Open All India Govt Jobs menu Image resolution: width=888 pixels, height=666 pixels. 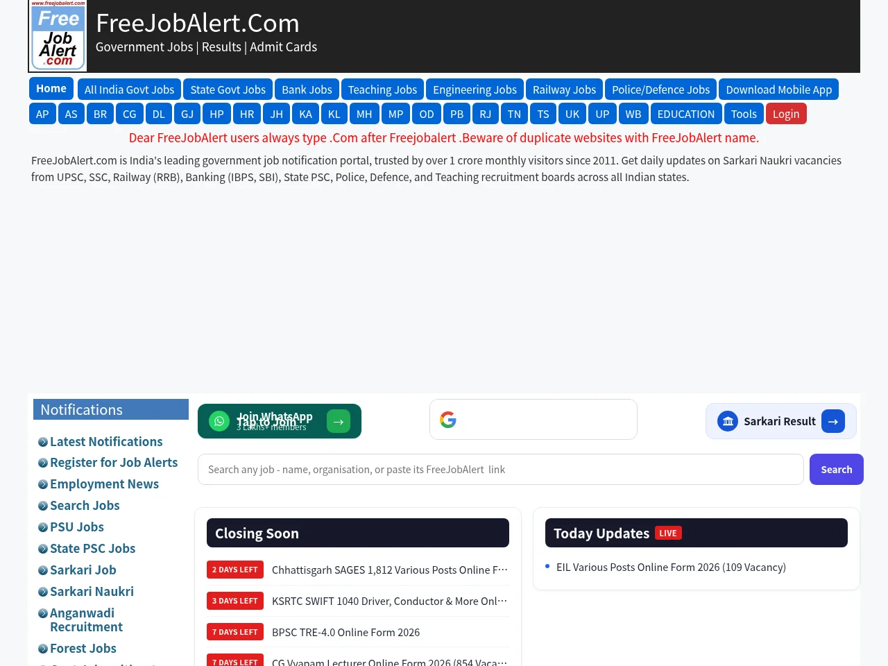pos(129,89)
